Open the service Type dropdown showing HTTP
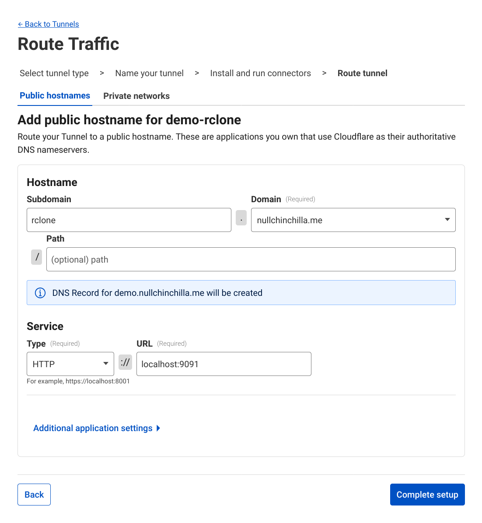482x523 pixels. (x=70, y=364)
